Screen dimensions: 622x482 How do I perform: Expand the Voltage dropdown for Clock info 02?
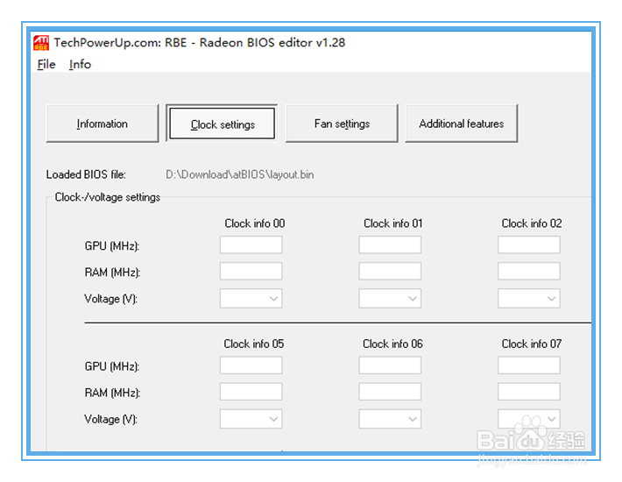(x=529, y=298)
